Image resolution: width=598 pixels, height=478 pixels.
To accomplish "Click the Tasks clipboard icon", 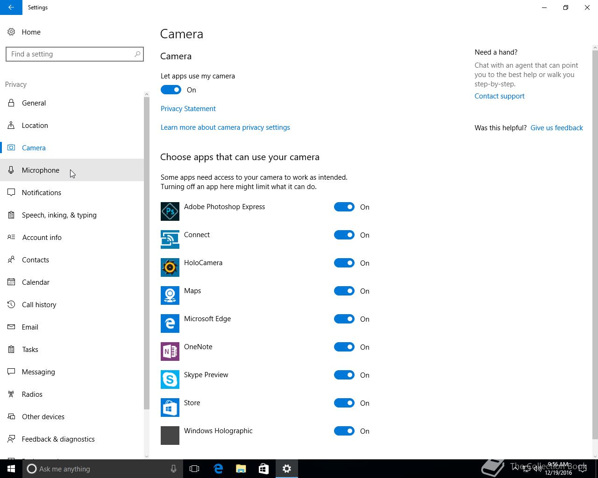I will point(11,349).
